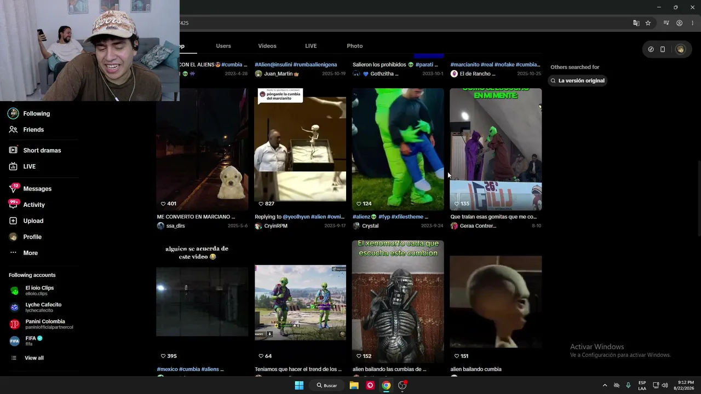
Task: Like the Geraa Contrer video with 135 likes
Action: (456, 204)
